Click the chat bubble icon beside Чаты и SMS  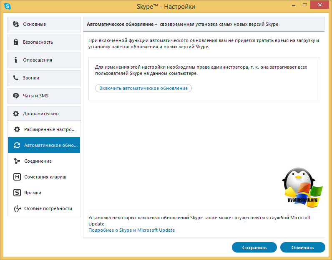[x=16, y=96]
